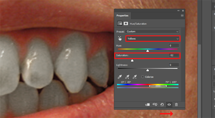
Task: Click the 15° / 45° range text
Action: click(x=126, y=82)
